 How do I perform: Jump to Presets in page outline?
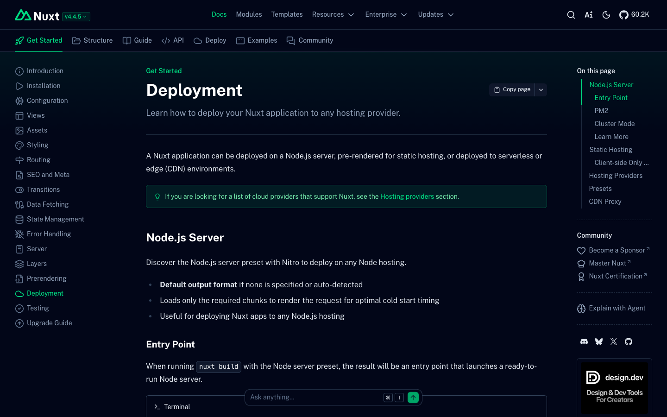click(x=600, y=189)
